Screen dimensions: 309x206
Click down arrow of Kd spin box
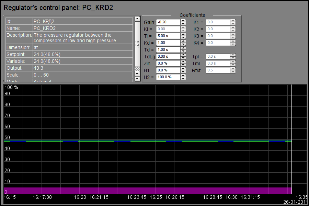pyautogui.click(x=183, y=44)
